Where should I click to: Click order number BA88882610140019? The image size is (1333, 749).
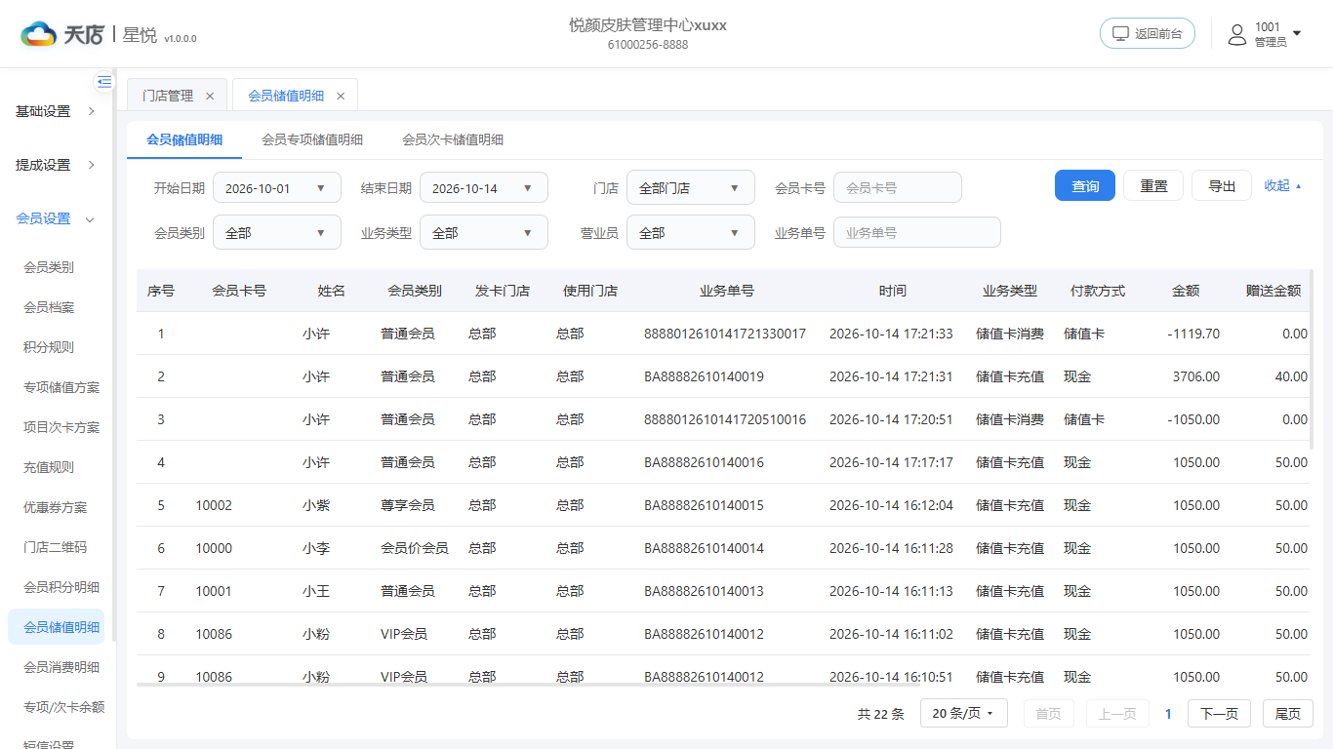coord(704,376)
